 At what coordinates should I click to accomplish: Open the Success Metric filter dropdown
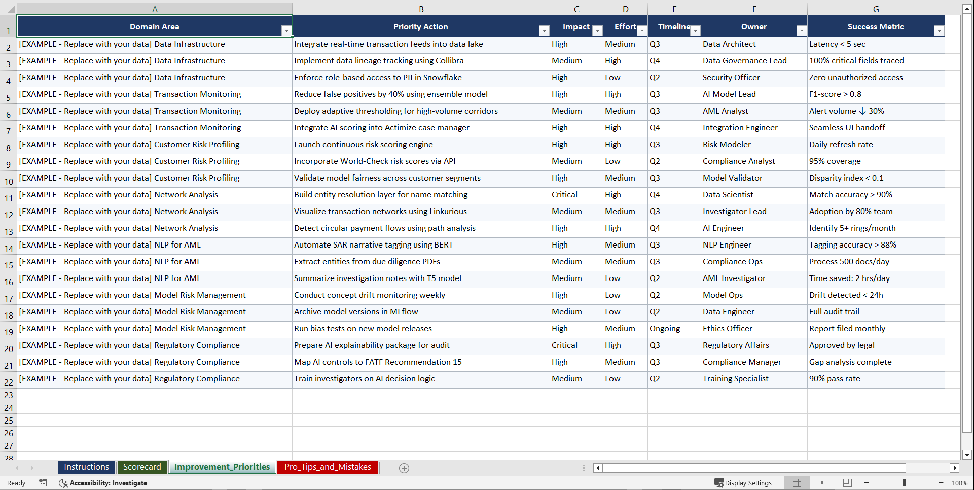(x=940, y=31)
